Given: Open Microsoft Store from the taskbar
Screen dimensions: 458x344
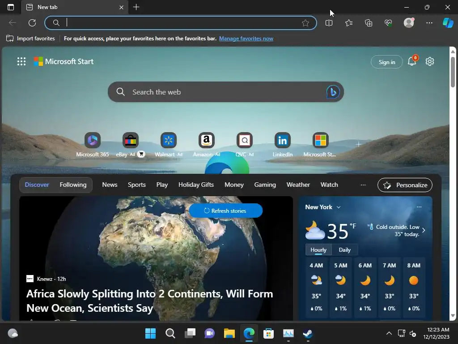Looking at the screenshot, I should point(268,333).
